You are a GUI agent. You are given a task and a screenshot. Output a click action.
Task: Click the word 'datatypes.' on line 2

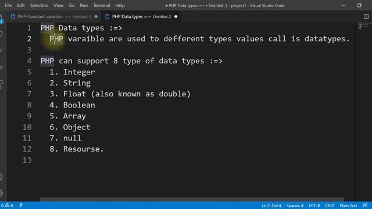click(x=327, y=39)
